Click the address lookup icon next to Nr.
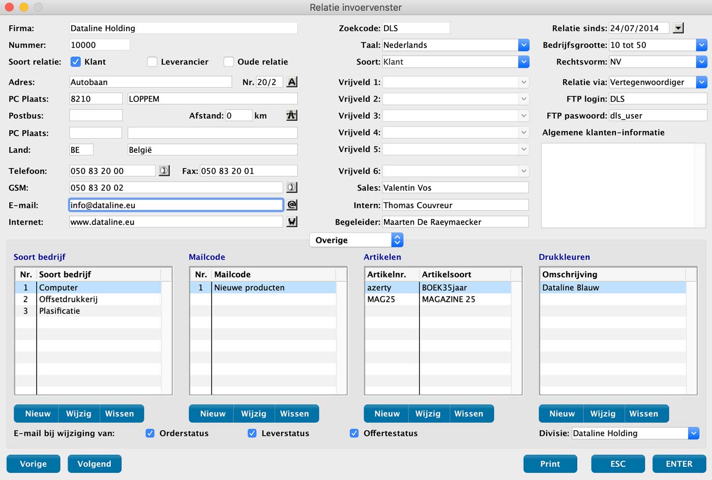Viewport: 712px width, 480px height. 292,82
